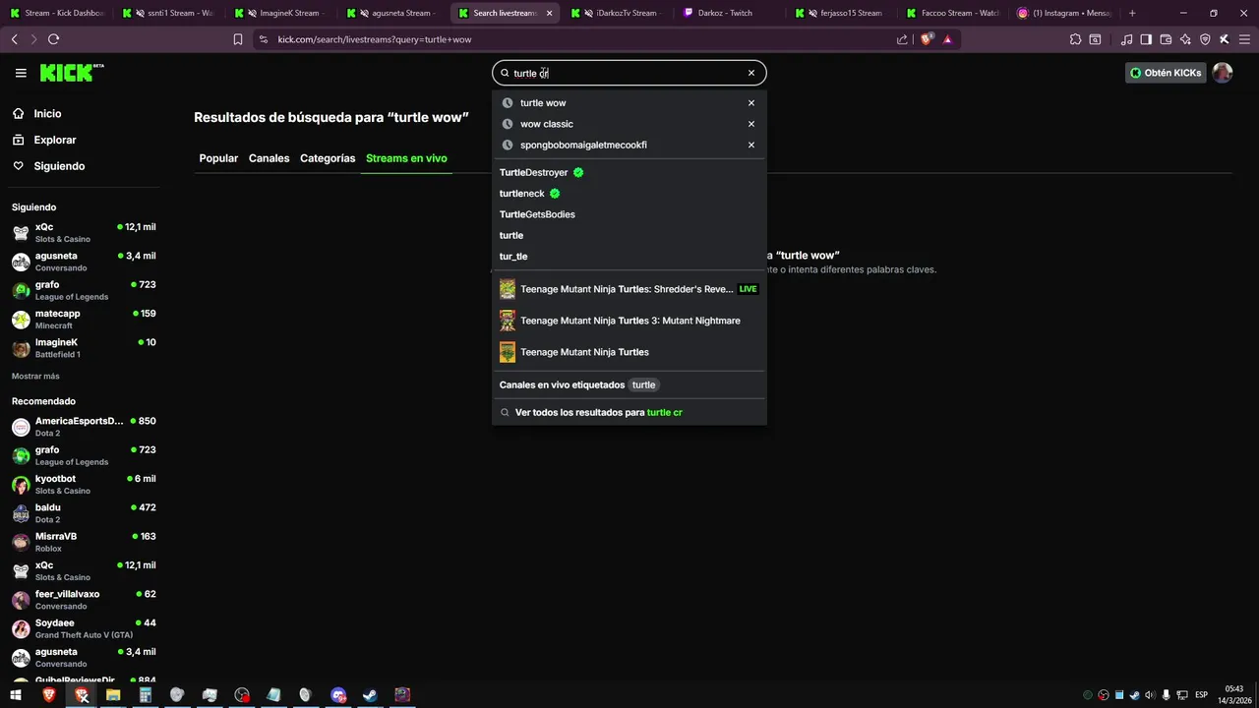The image size is (1259, 708).
Task: Bookmark this page with bookmark icon
Action: (238, 39)
